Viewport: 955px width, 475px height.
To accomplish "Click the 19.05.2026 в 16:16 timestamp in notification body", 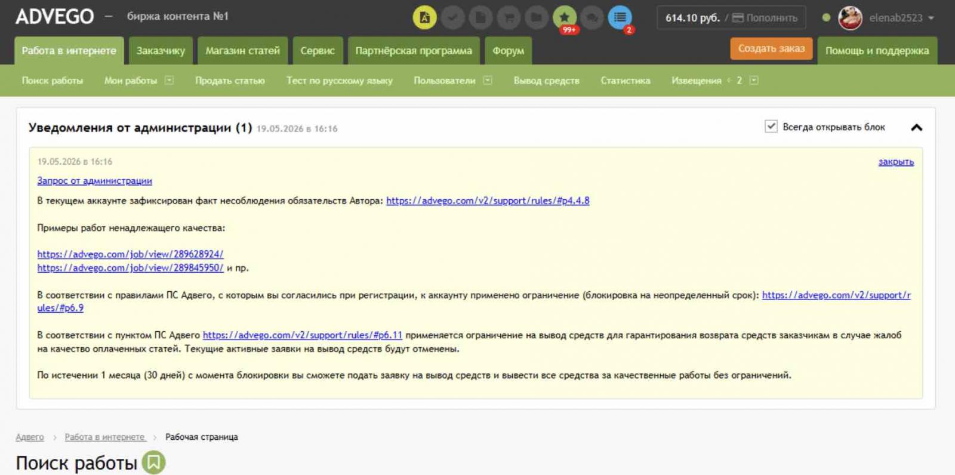I will coord(75,162).
